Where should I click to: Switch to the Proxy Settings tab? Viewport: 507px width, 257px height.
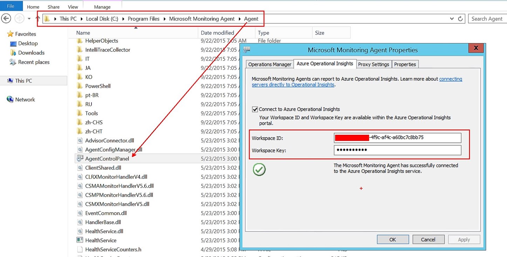374,64
